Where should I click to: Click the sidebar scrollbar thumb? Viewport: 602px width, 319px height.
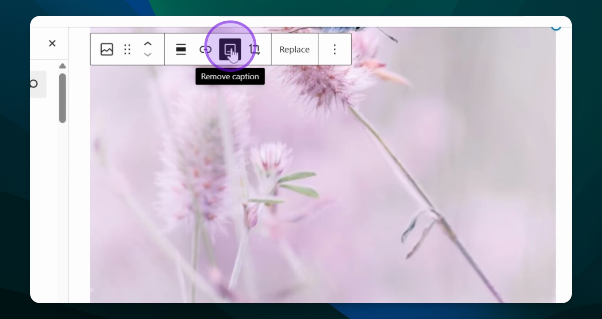62,98
